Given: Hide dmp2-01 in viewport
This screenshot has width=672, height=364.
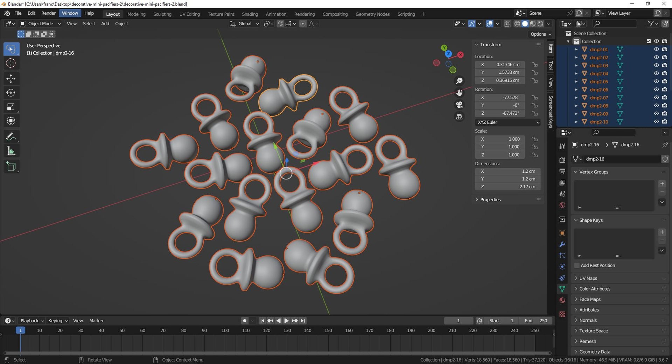Looking at the screenshot, I should click(x=657, y=49).
